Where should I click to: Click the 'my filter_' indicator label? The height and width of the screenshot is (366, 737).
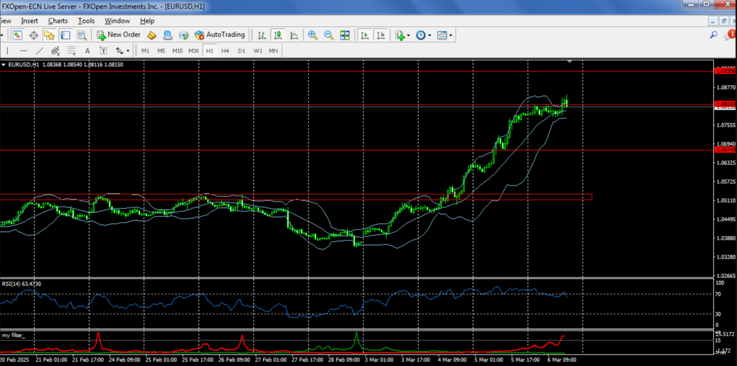[x=14, y=335]
